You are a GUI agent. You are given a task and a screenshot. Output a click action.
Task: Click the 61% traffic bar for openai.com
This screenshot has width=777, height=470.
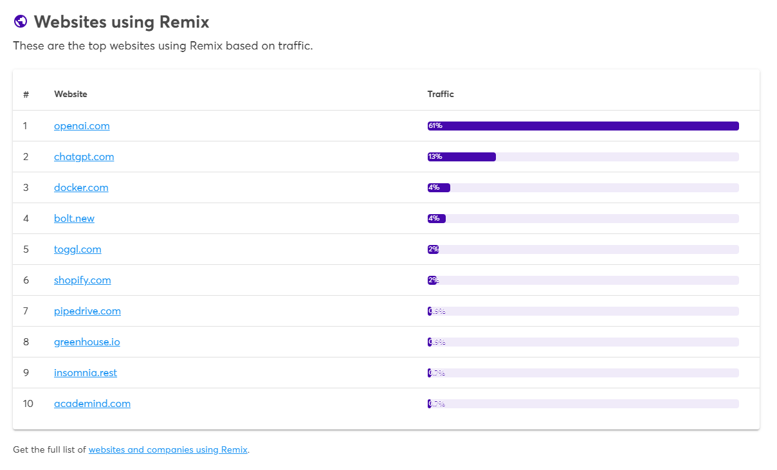point(583,126)
